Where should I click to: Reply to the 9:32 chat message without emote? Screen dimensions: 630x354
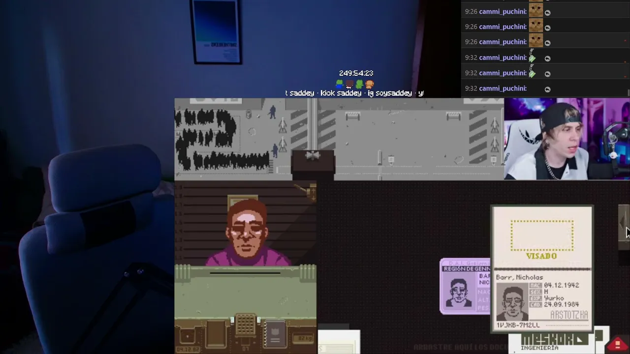coord(547,89)
